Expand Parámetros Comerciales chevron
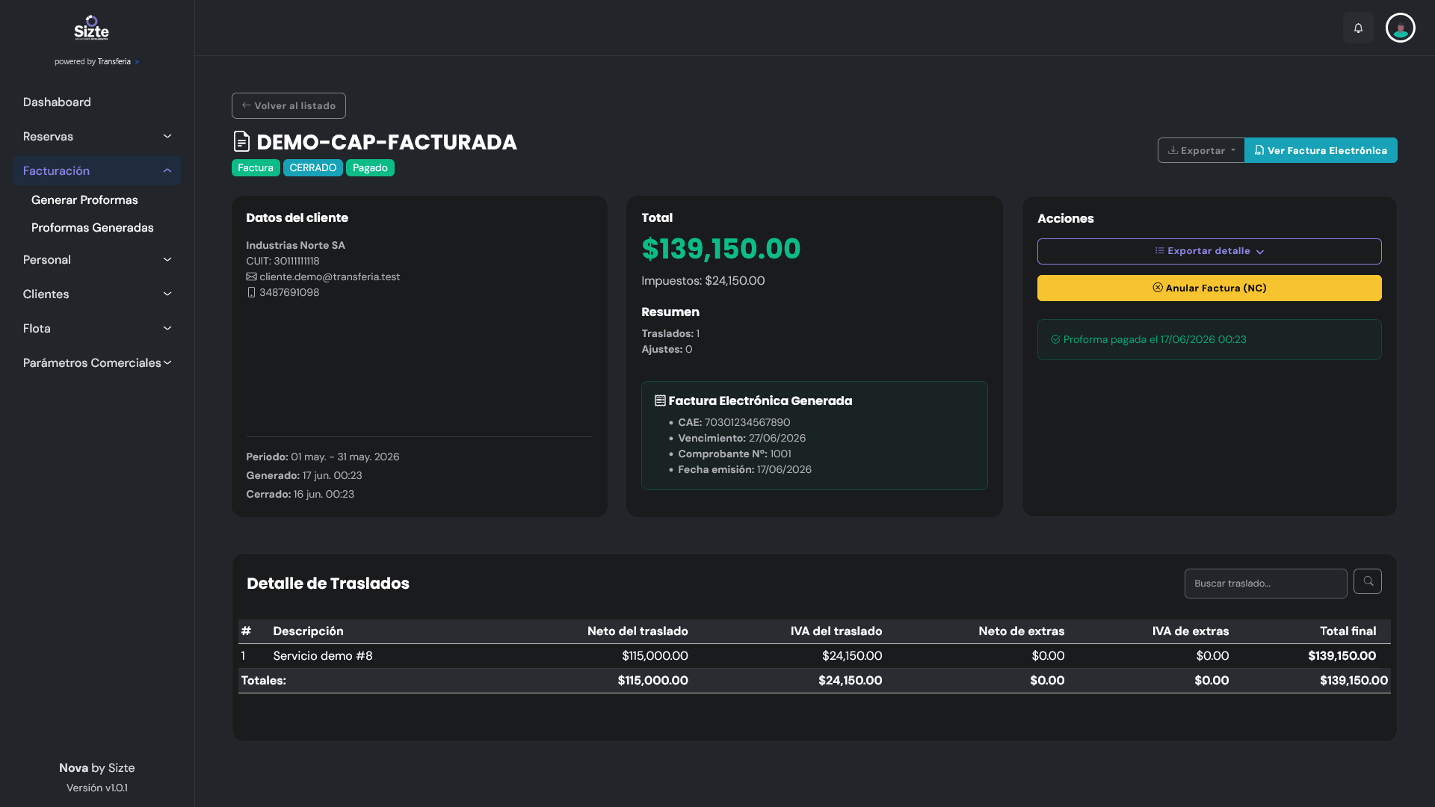 167,362
